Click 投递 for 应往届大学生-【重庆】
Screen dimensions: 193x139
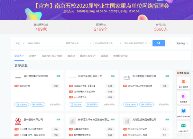point(110,86)
